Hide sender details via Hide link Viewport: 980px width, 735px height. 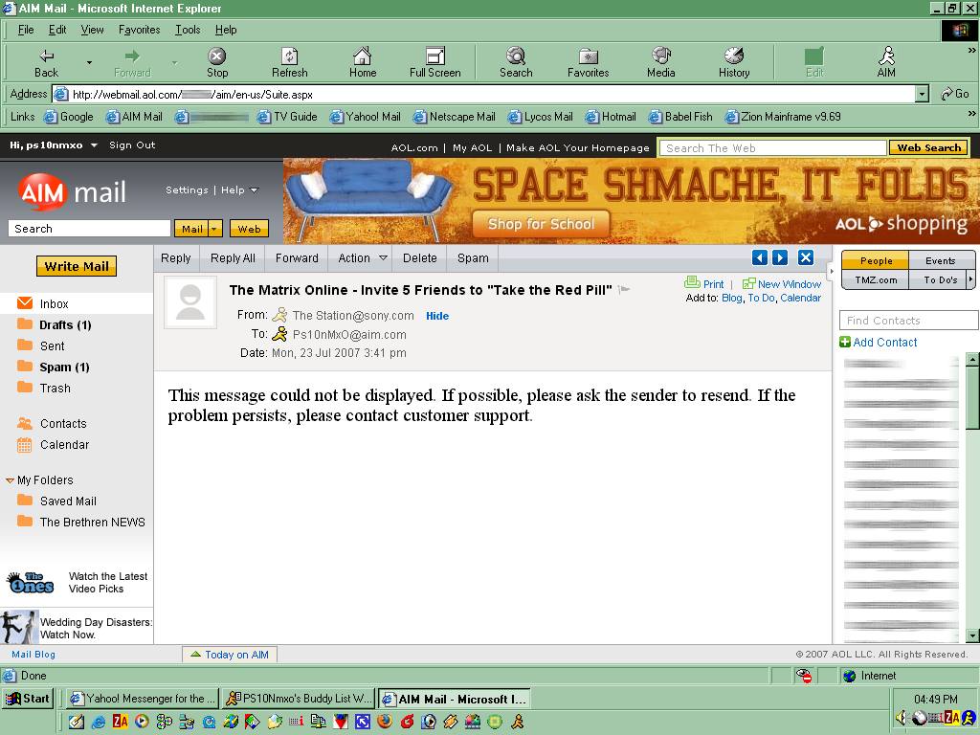tap(437, 316)
